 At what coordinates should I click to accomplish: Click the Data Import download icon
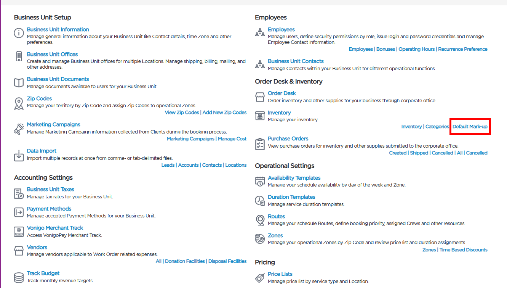coord(19,155)
